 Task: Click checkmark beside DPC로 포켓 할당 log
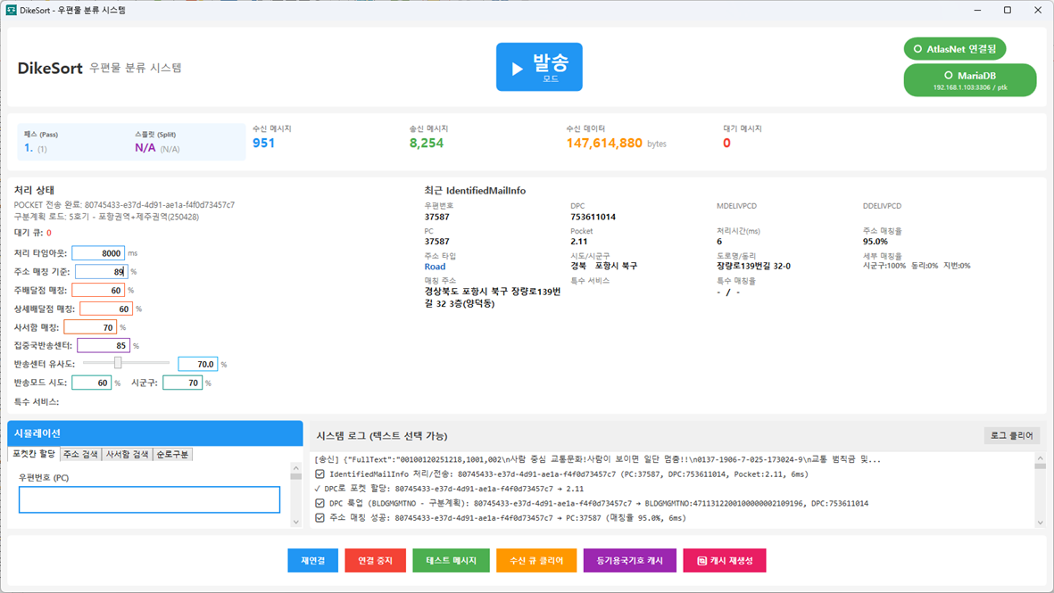tap(319, 489)
